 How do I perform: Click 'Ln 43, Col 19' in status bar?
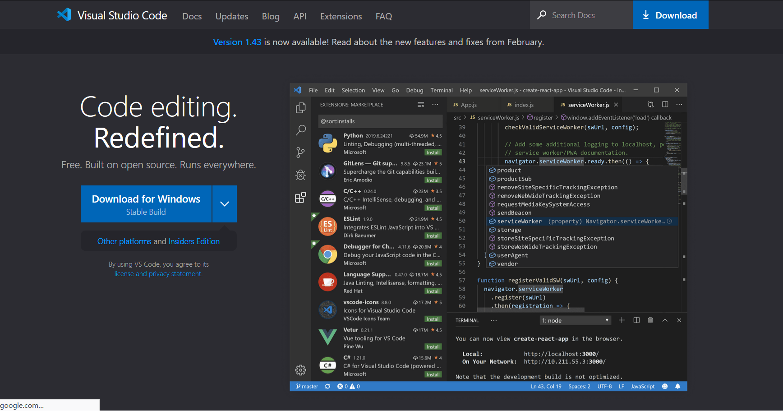pyautogui.click(x=546, y=386)
